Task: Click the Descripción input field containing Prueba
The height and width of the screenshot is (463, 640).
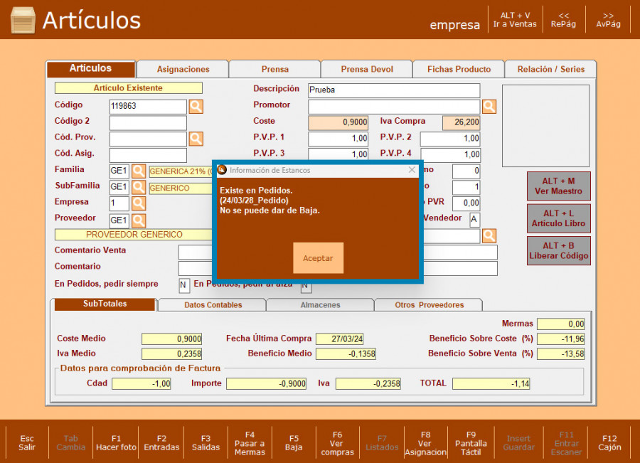Action: click(x=394, y=91)
